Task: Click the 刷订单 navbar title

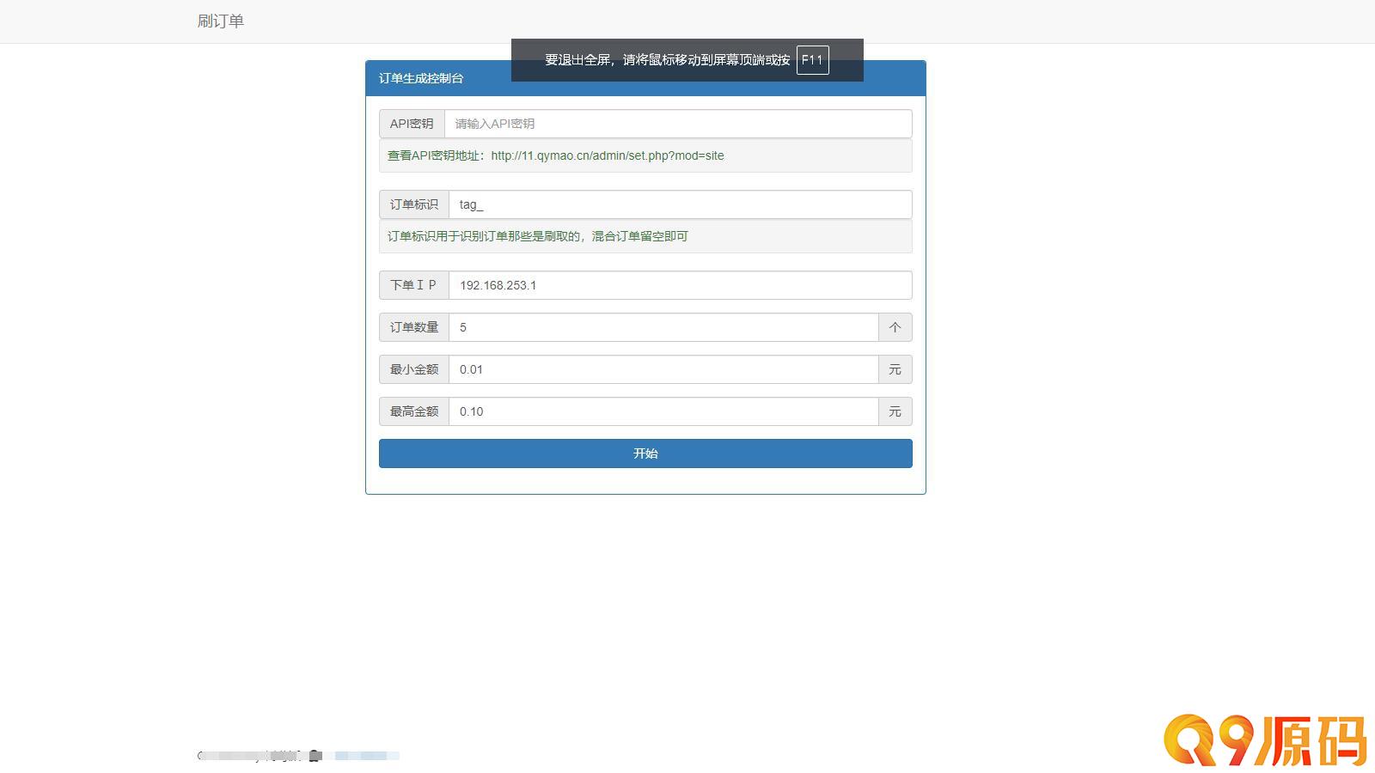Action: [221, 21]
